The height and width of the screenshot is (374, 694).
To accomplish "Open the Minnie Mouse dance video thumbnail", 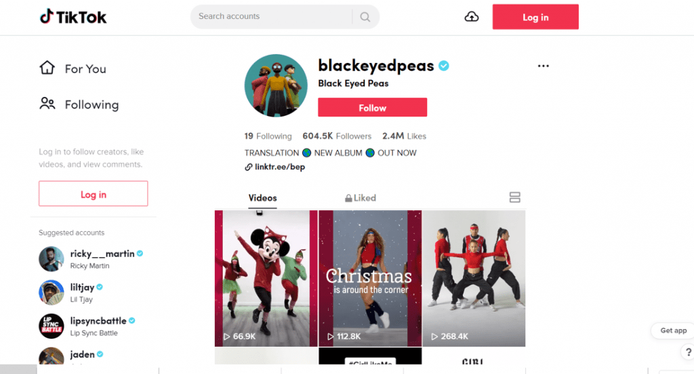I will (x=266, y=278).
